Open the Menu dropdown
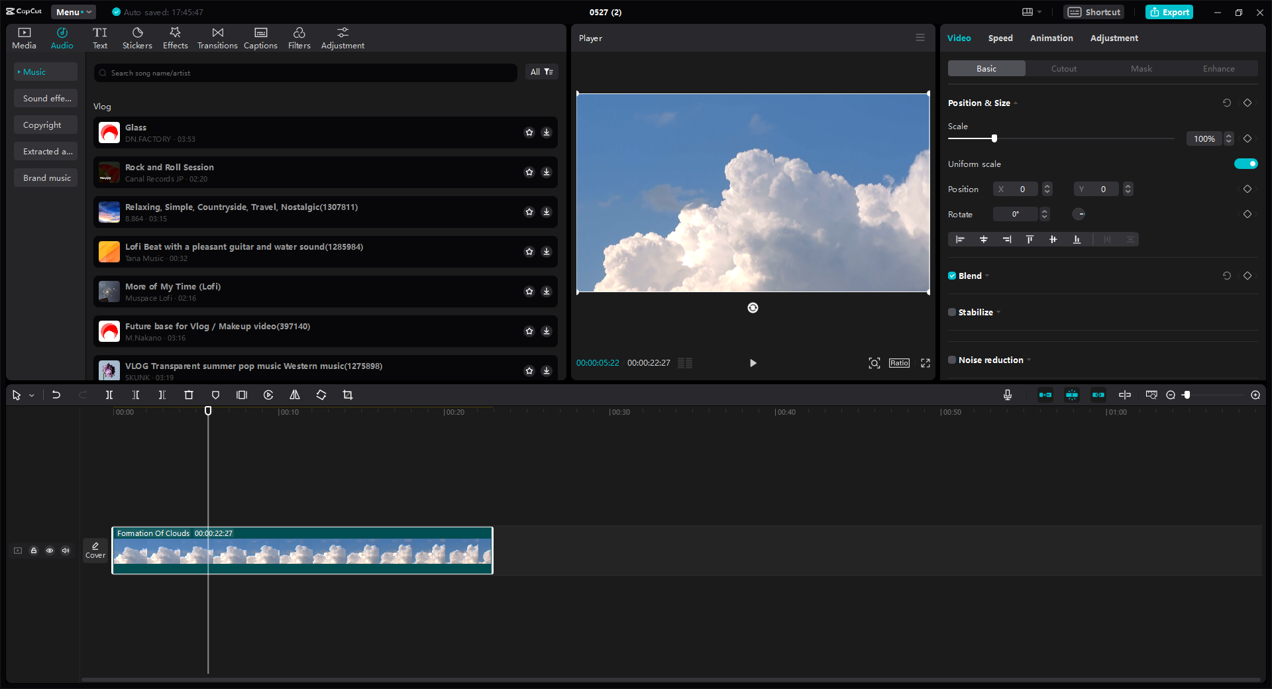 click(73, 12)
